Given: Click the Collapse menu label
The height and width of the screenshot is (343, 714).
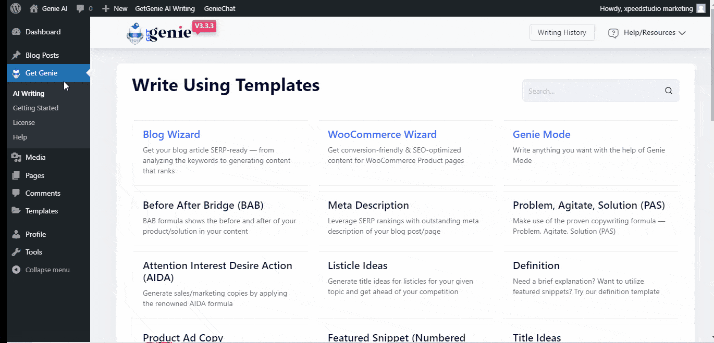Looking at the screenshot, I should click(47, 270).
